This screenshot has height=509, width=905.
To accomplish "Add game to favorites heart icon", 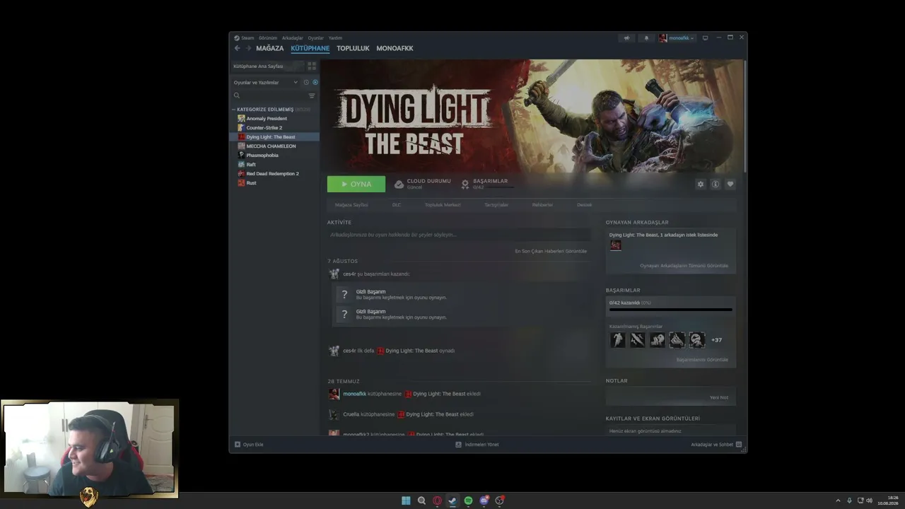I will click(x=730, y=184).
